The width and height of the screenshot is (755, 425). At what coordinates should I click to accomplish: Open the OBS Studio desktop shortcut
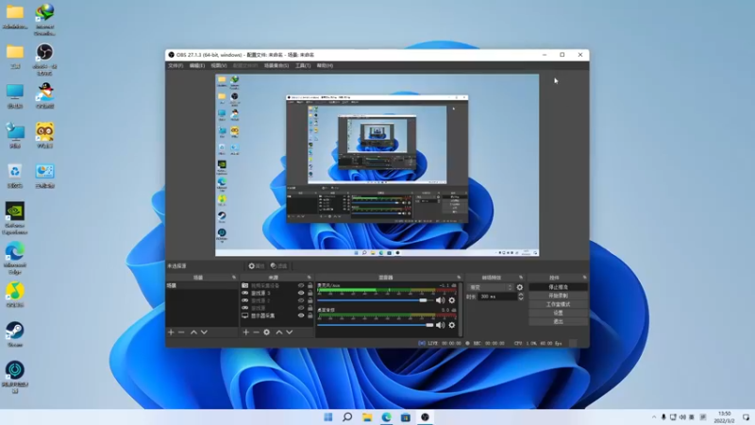pyautogui.click(x=44, y=59)
